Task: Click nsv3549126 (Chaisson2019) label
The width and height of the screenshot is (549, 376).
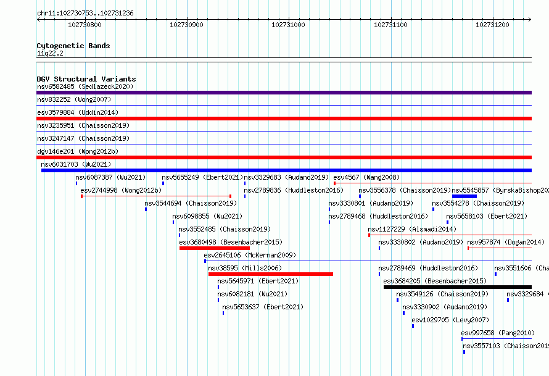Action: point(442,294)
